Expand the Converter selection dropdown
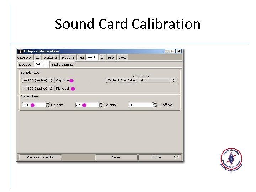The image size is (256, 192). click(x=142, y=80)
